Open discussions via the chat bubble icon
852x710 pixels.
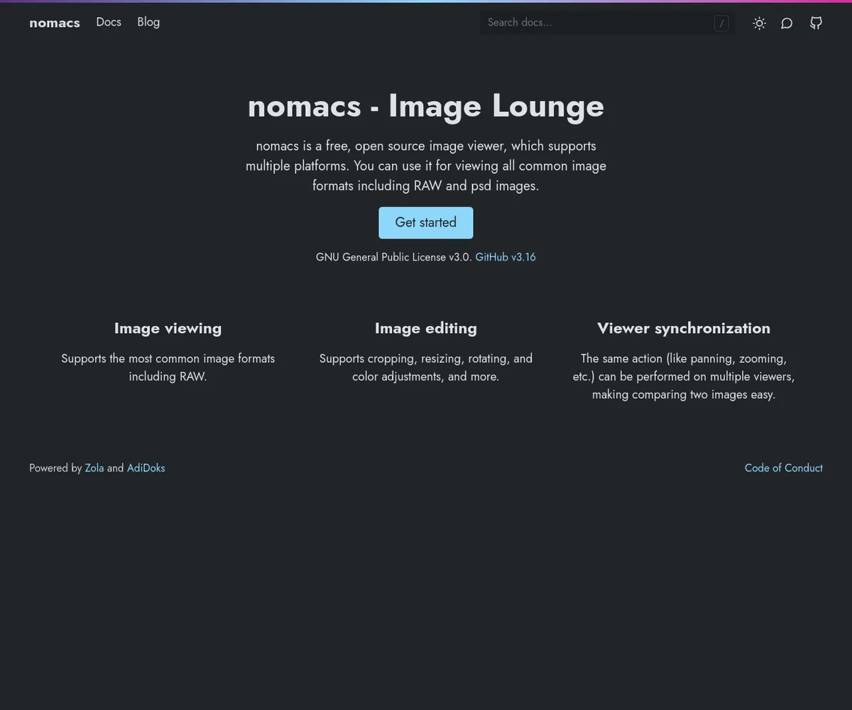point(787,23)
